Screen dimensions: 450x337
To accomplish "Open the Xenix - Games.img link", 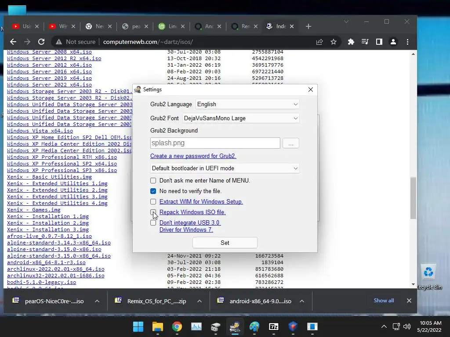I will [x=33, y=210].
